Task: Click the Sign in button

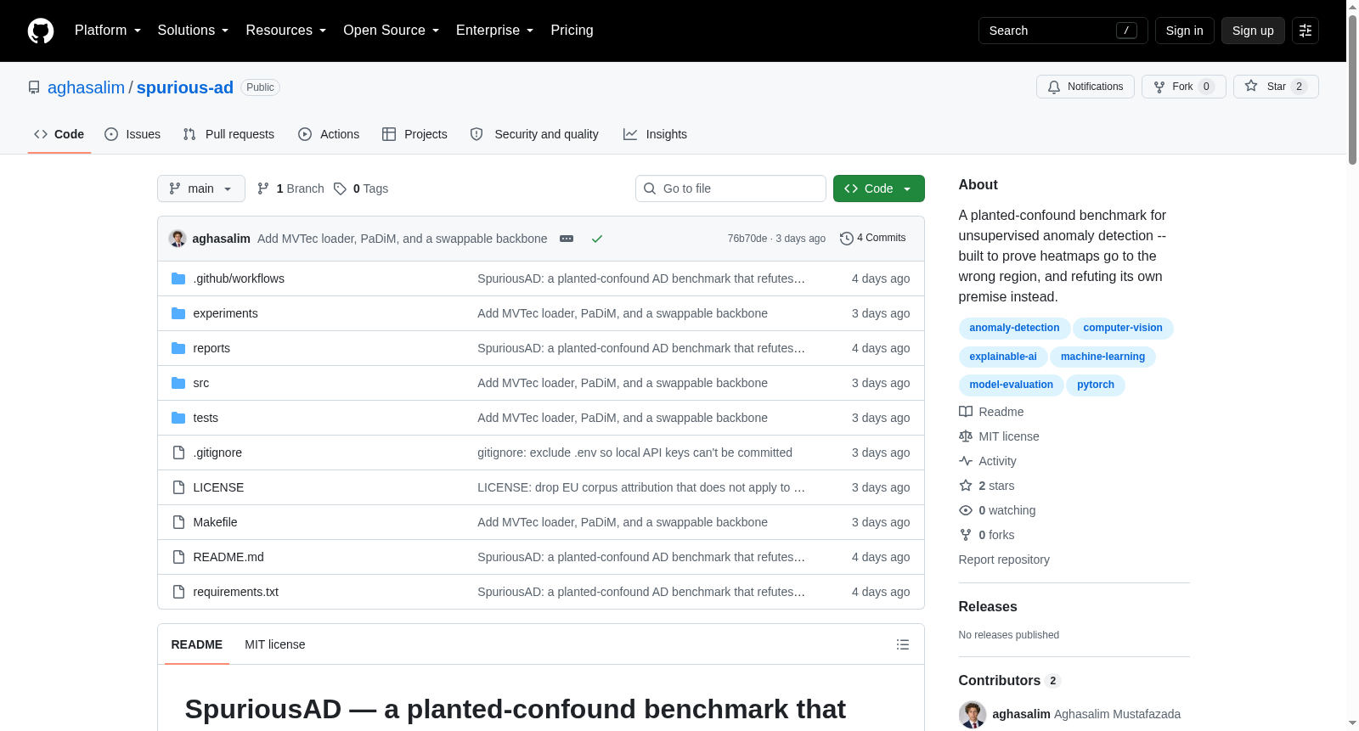Action: coord(1185,31)
